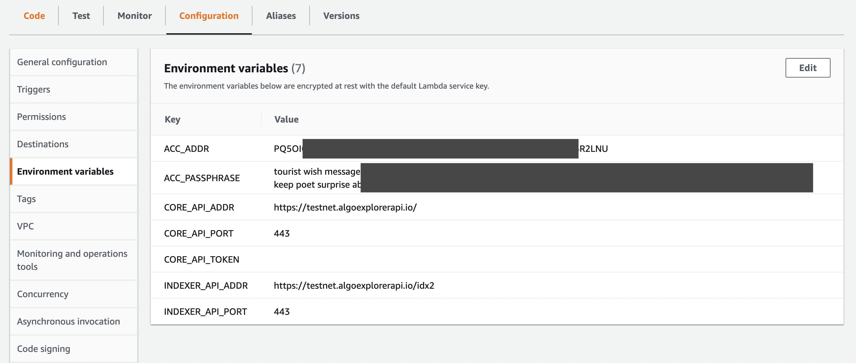
Task: Switch to the Test tab
Action: point(81,16)
